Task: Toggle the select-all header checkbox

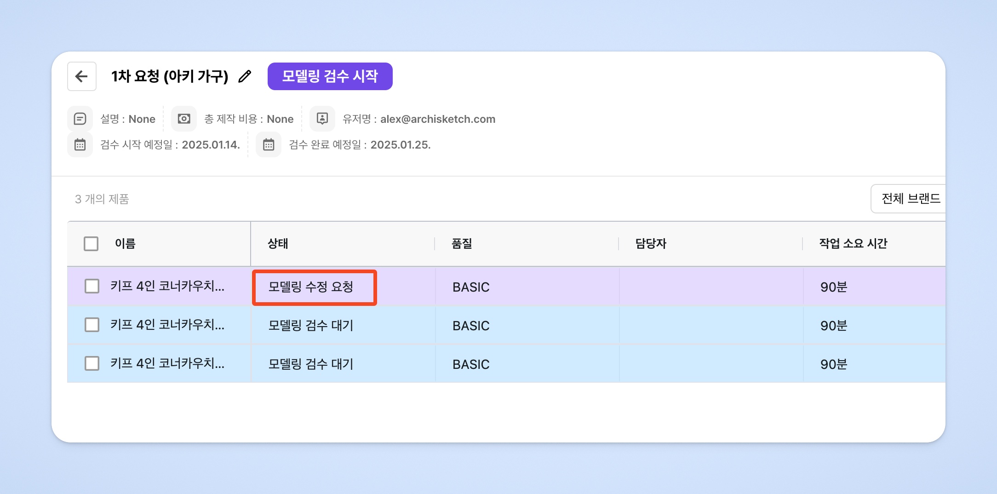Action: click(x=91, y=244)
